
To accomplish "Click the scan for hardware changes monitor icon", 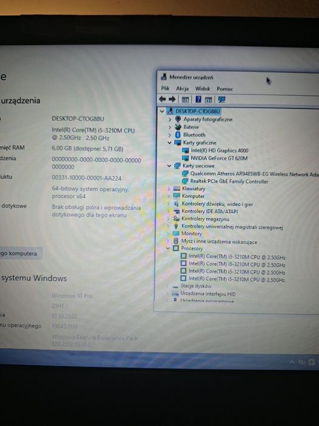I will 222,99.
